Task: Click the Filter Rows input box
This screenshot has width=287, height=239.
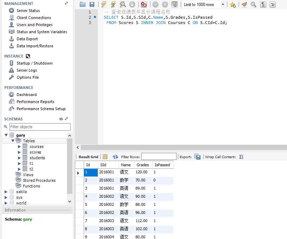Action: coord(159,157)
